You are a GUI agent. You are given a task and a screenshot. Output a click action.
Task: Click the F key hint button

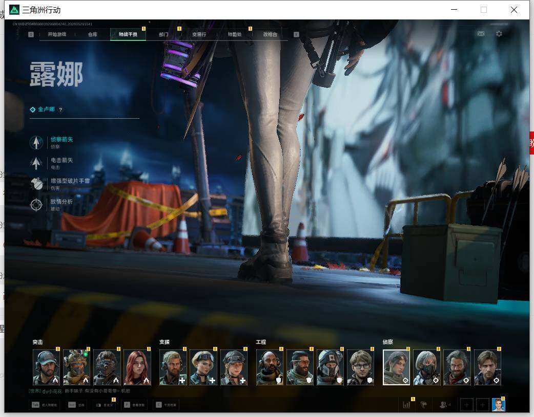pyautogui.click(x=134, y=405)
